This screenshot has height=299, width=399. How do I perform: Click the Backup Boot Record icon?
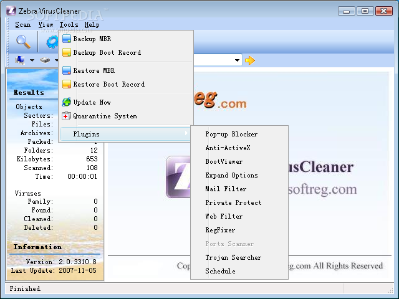67,52
